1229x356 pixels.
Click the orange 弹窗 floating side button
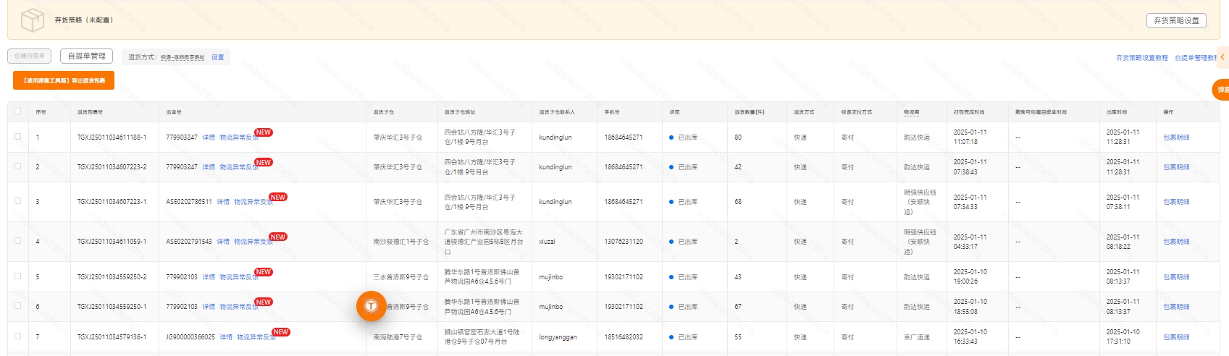(1222, 90)
